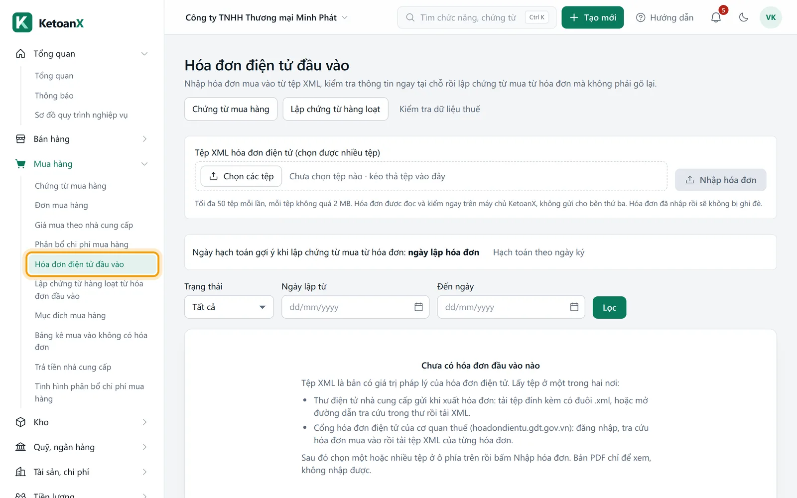Click the Tạo mới button
Viewport: 797px width, 498px height.
coord(593,17)
